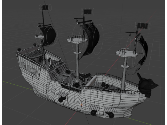
Task: Select the flag atop the bow mast
Action: [143, 26]
